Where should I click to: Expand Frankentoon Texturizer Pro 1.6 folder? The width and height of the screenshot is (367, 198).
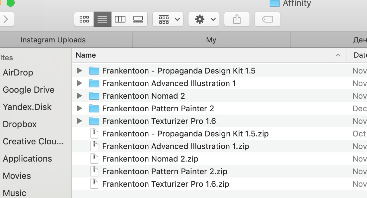(x=80, y=121)
